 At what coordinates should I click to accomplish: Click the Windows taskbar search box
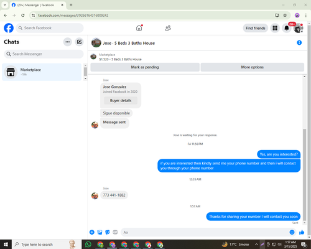point(47,245)
